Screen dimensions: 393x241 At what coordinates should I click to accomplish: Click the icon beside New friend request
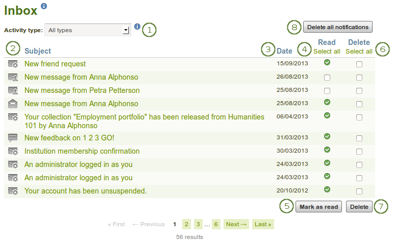13,64
